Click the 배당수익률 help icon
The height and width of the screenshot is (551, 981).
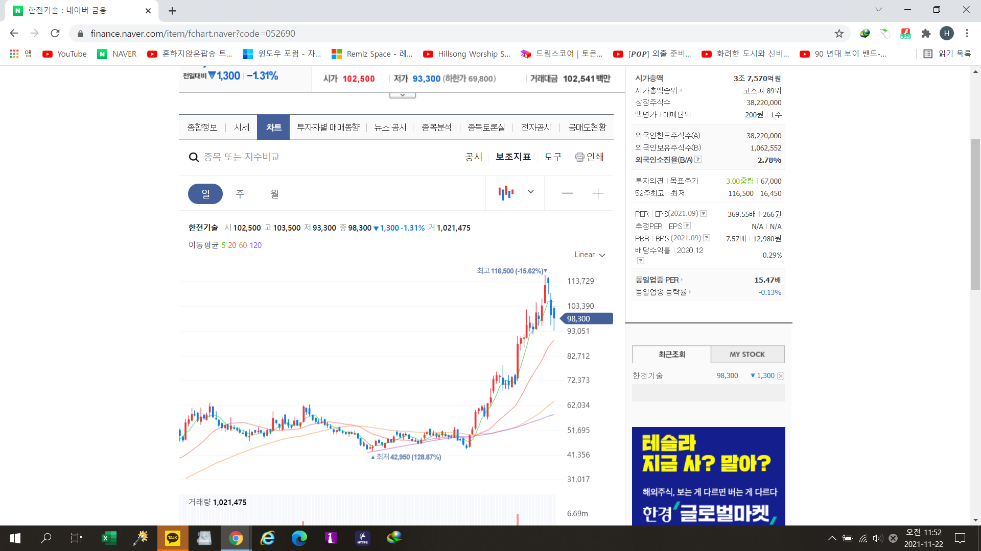click(x=641, y=261)
